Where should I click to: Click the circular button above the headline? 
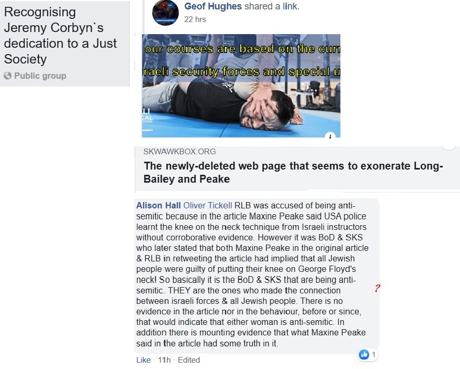pyautogui.click(x=449, y=145)
